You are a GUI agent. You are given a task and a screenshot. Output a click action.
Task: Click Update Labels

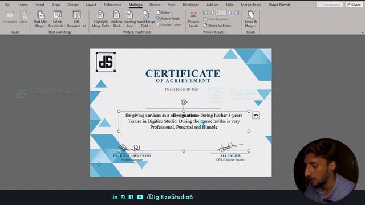tap(169, 25)
